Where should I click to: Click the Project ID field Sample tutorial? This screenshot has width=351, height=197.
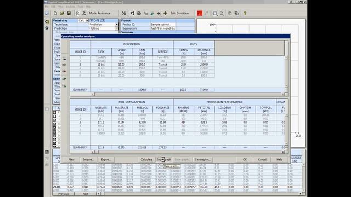163,24
